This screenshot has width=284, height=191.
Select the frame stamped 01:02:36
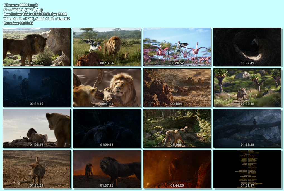click(37, 128)
